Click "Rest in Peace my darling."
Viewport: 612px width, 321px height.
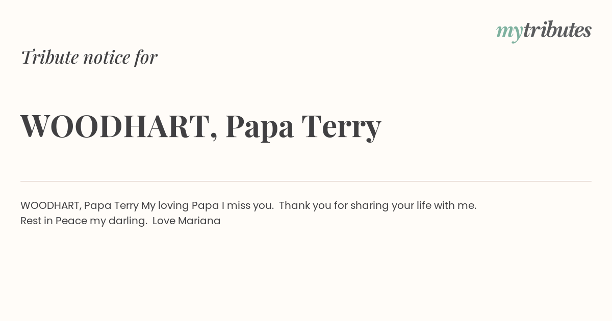coord(84,221)
